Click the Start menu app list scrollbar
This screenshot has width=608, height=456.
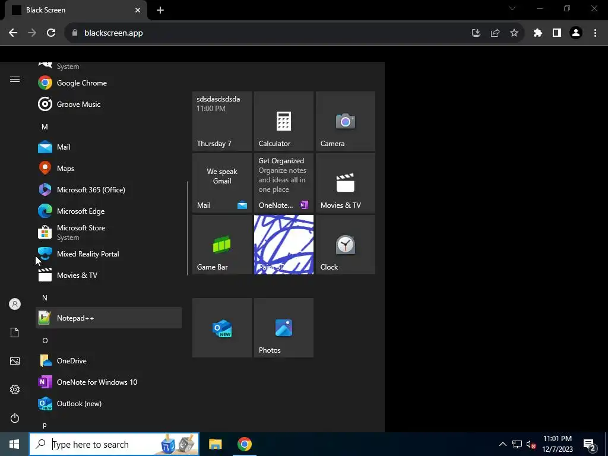(x=188, y=229)
